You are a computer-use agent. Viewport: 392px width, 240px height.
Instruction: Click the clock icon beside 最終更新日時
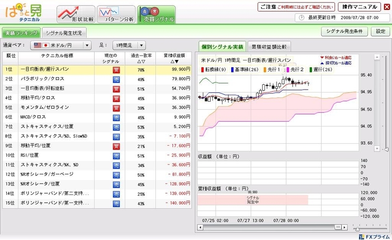coord(301,18)
